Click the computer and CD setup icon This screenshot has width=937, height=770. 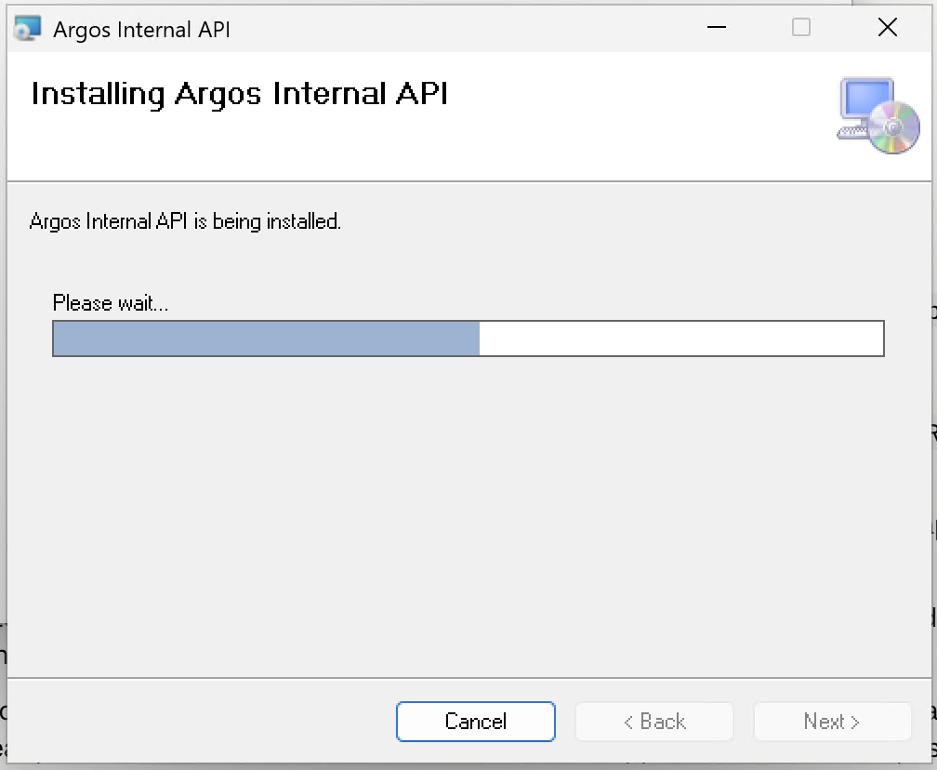coord(878,115)
